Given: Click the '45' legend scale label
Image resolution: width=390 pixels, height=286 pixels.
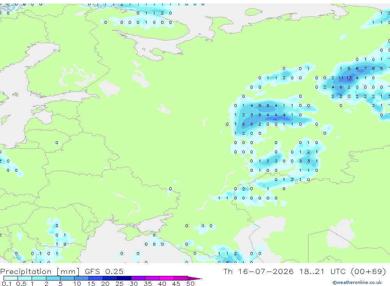Looking at the screenshot, I should coord(176,284).
